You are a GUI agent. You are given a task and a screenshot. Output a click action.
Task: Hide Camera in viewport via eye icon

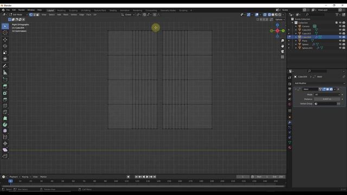pos(340,27)
